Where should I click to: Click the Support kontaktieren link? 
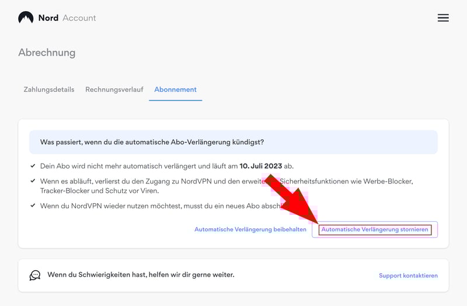[x=408, y=276]
